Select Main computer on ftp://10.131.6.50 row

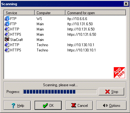click(40, 24)
